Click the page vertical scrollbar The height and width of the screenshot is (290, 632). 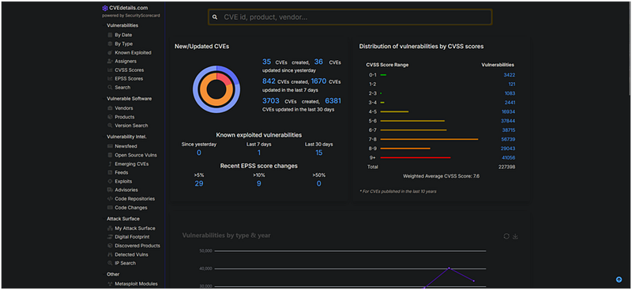coord(629,48)
